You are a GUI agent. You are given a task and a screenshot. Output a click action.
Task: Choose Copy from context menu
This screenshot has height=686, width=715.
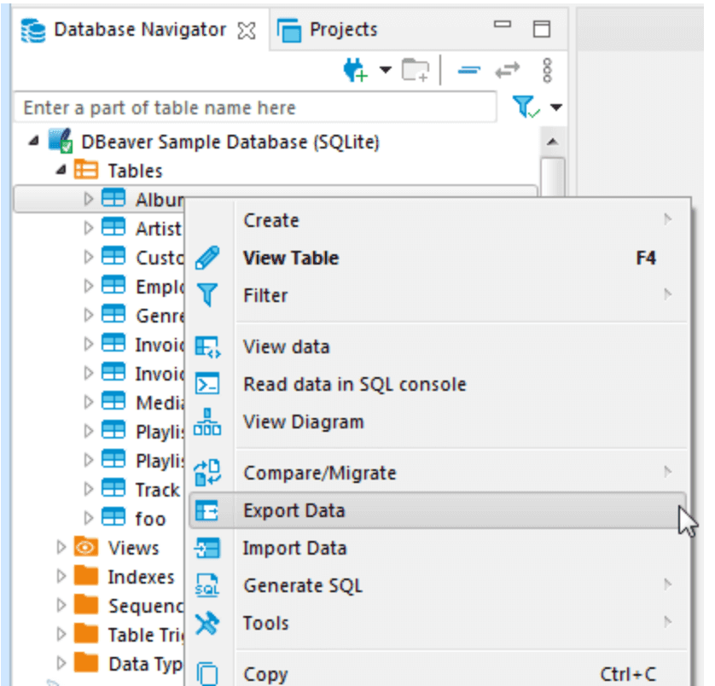point(438,674)
